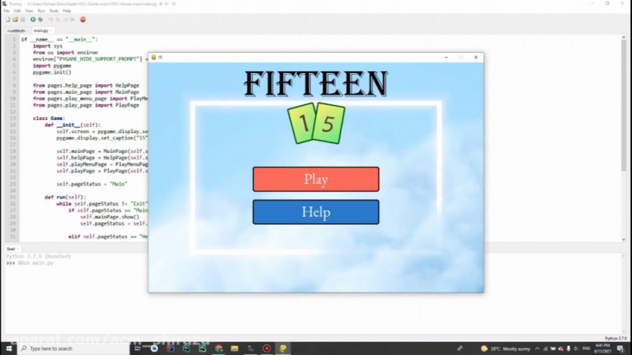Viewport: 632px width, 355px height.
Task: Click the Python 3.7.9 interpreter status label
Action: [x=615, y=338]
